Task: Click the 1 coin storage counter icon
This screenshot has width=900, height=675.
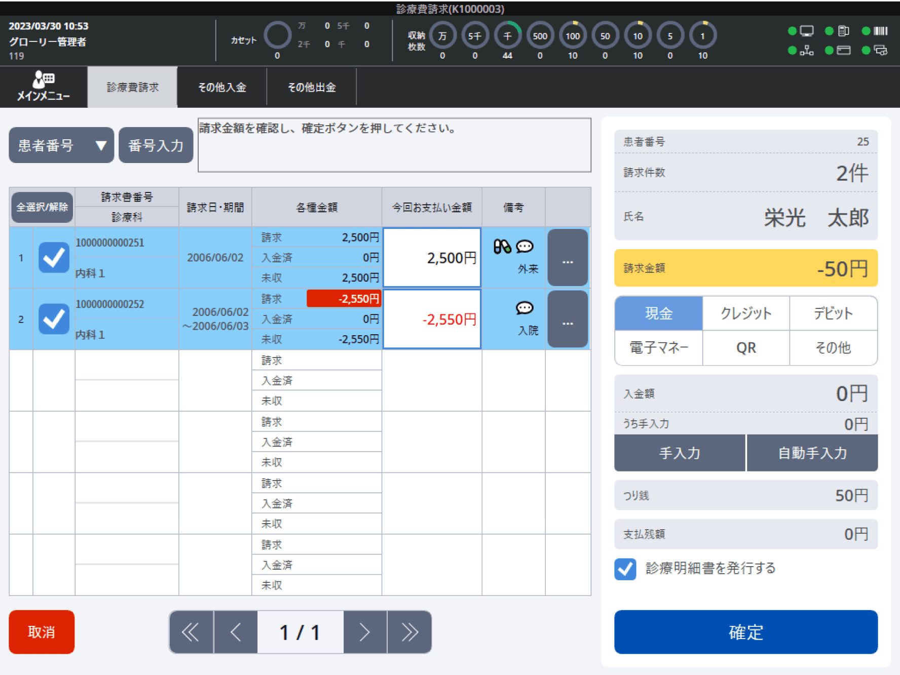Action: pos(702,36)
